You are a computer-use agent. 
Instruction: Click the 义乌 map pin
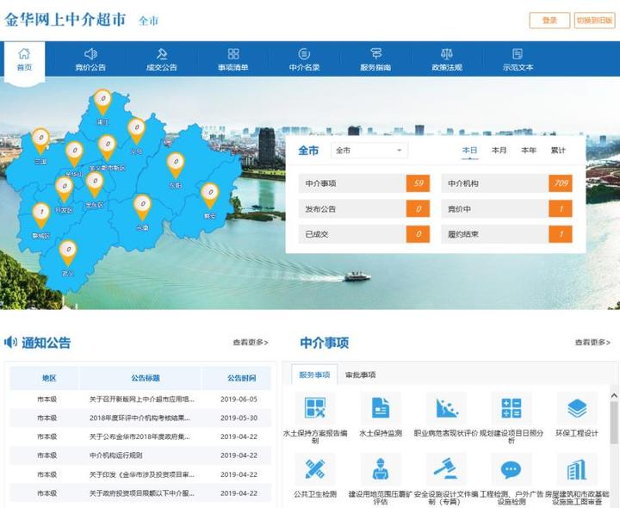pos(136,131)
